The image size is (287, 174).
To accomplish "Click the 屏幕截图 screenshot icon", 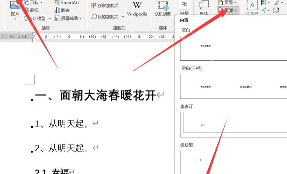I will 57,18.
